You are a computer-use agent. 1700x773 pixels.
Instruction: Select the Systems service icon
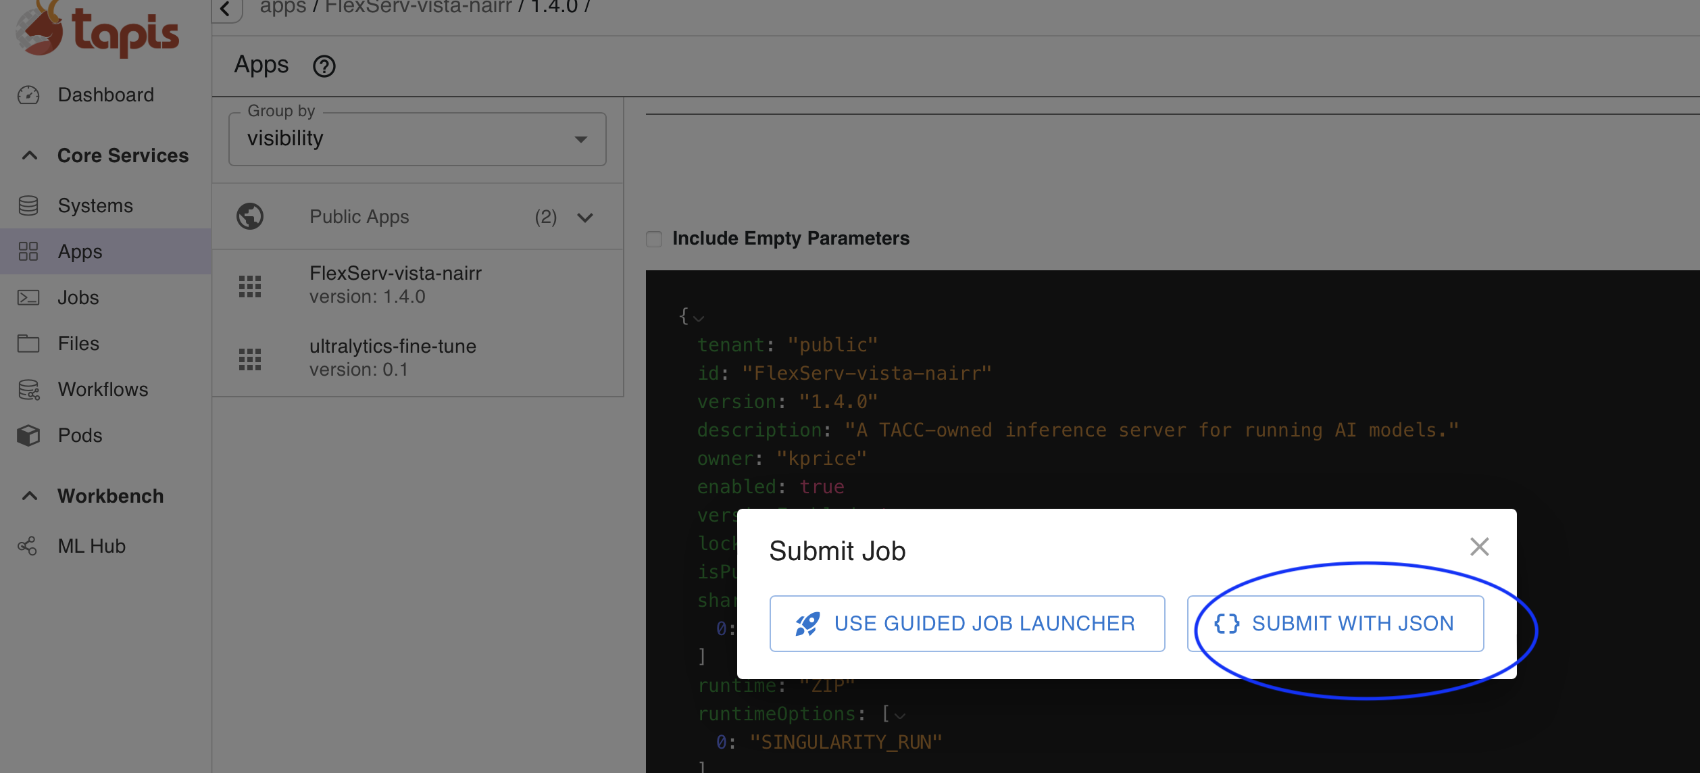[28, 205]
